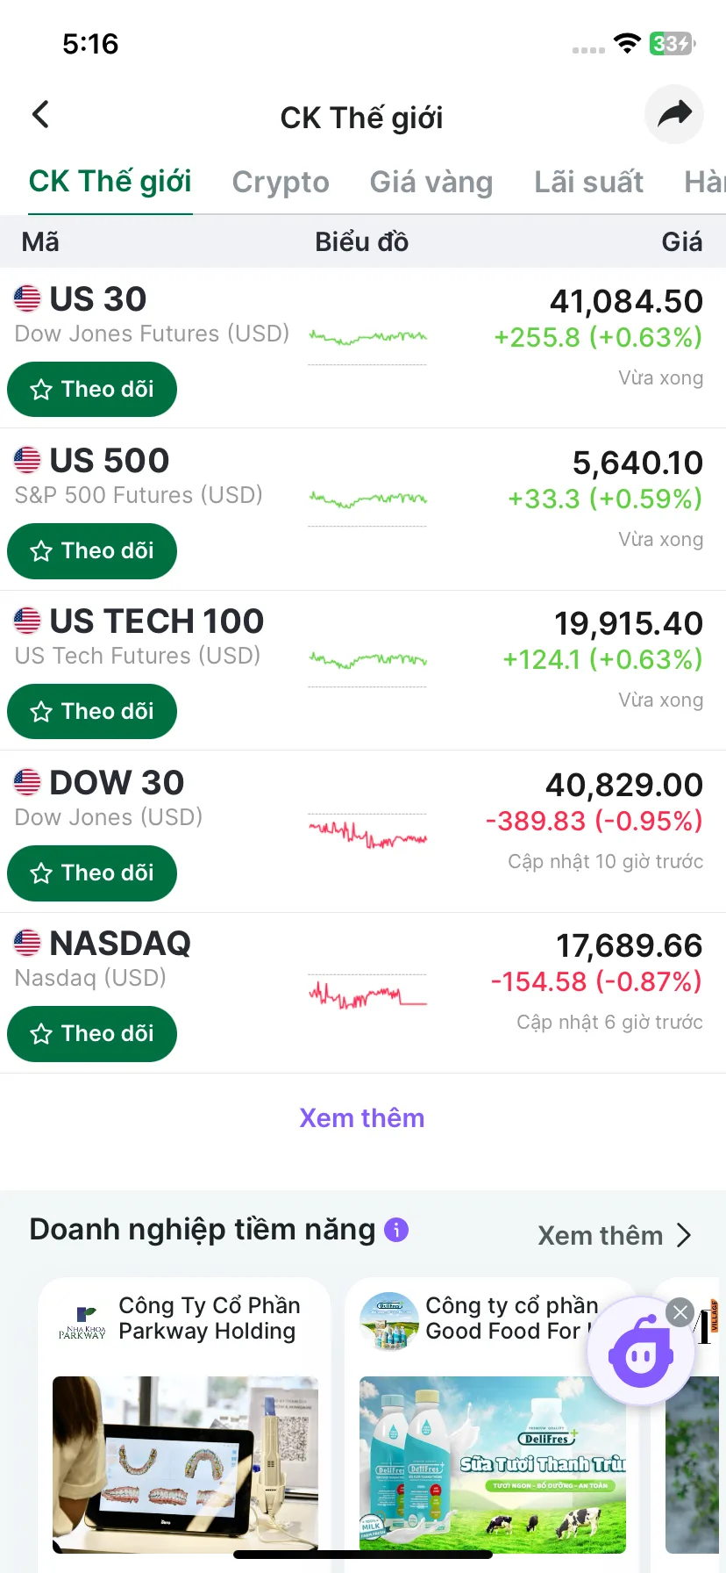The image size is (726, 1573).
Task: Toggle Theo dõi for US 500
Action: pyautogui.click(x=92, y=550)
